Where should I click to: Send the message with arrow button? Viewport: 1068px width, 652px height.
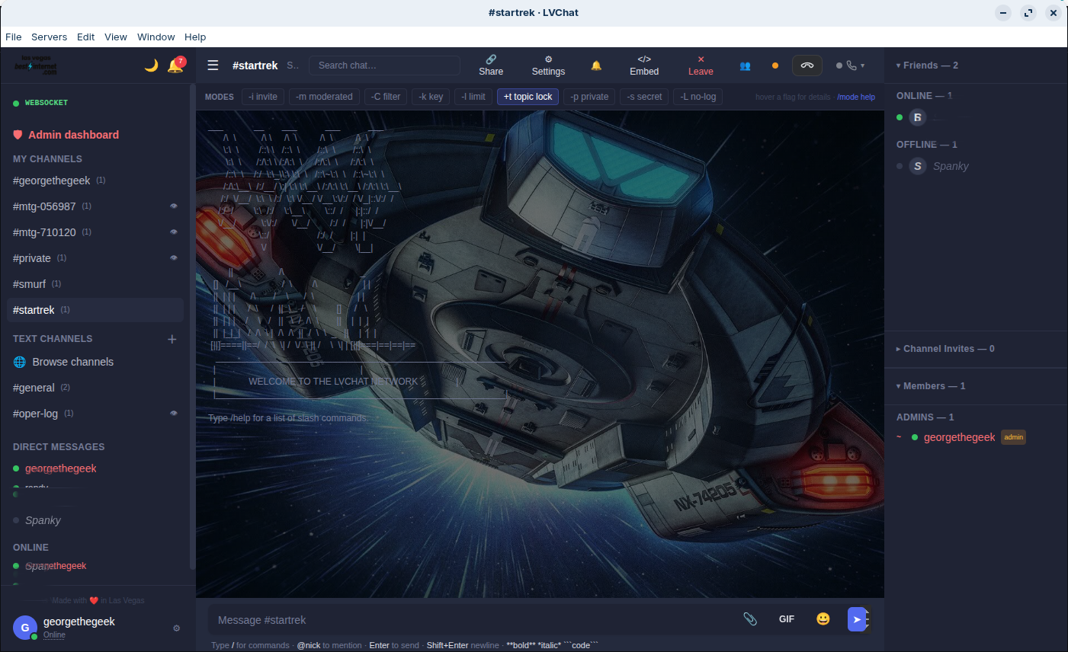[857, 619]
